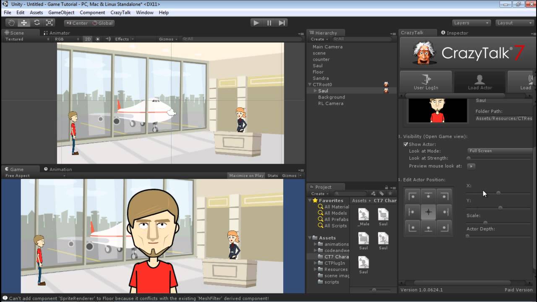Select the Scale tool in the toolbar
Image resolution: width=537 pixels, height=302 pixels.
[50, 23]
